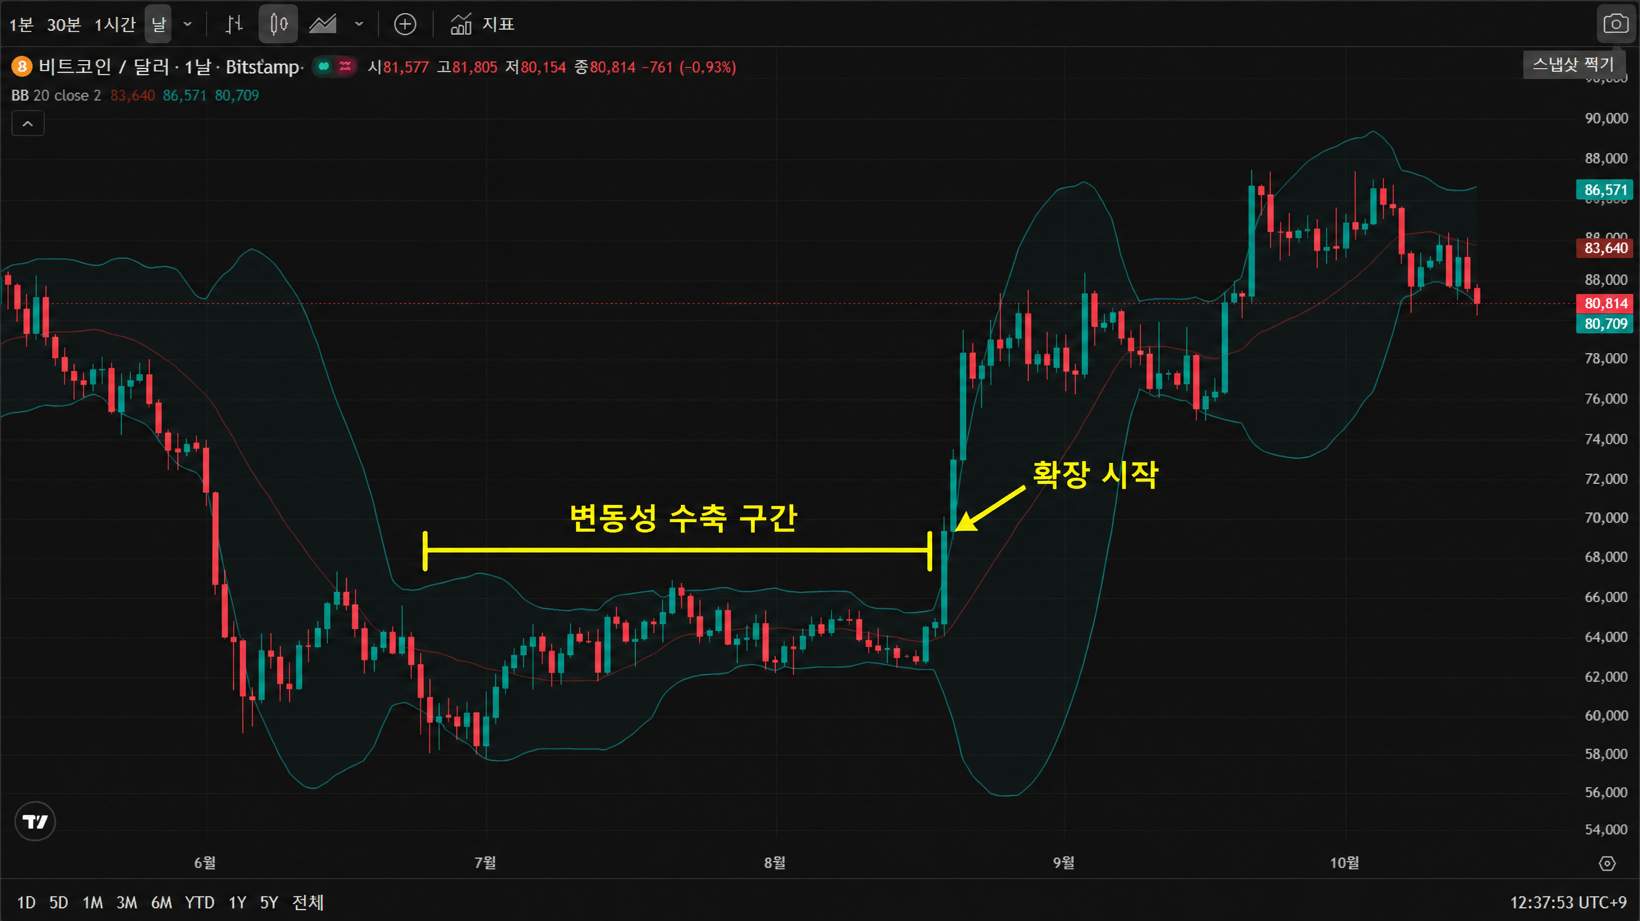Switch to candlestick chart style
Image resolution: width=1640 pixels, height=921 pixels.
[x=278, y=24]
